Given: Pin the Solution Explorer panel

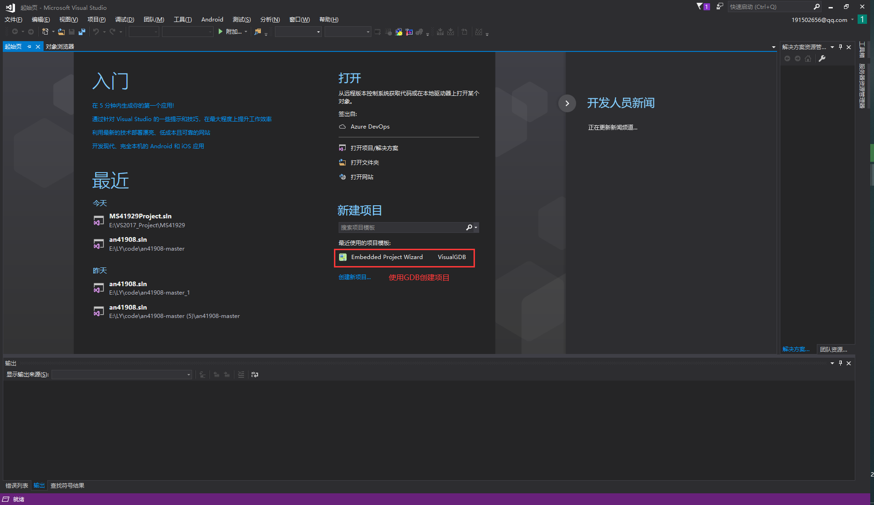Looking at the screenshot, I should [841, 47].
